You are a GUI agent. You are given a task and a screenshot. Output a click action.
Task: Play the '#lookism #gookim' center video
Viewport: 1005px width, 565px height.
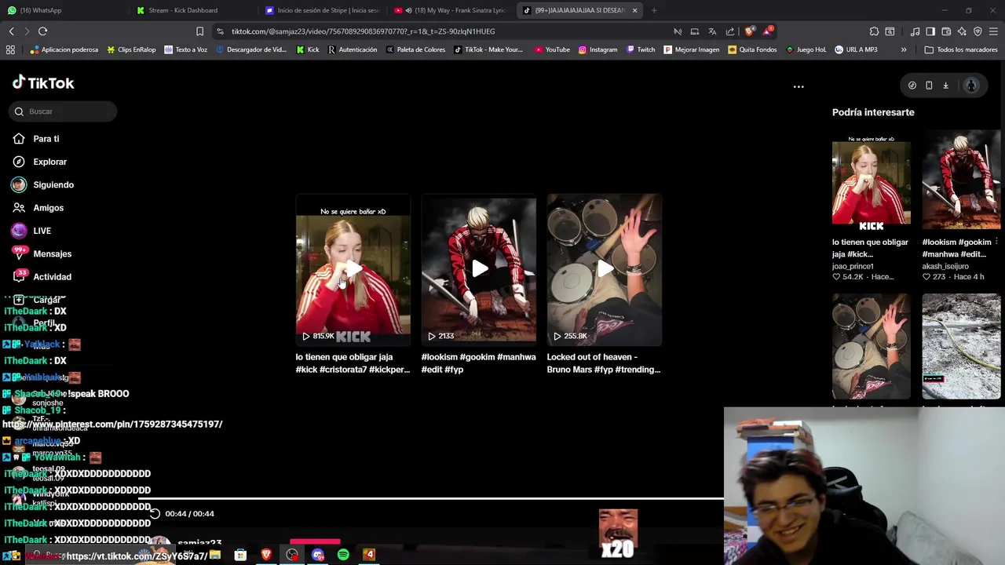coord(479,270)
